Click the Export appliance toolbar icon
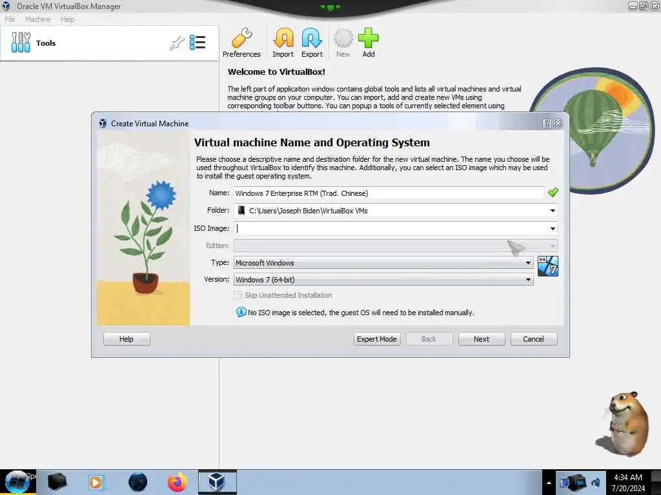This screenshot has height=495, width=661. (x=312, y=43)
